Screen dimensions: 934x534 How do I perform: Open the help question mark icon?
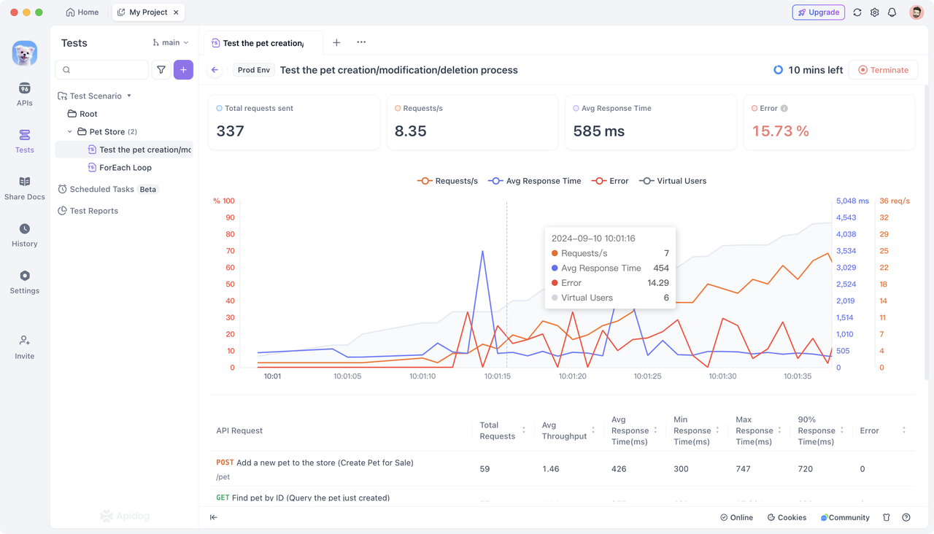click(906, 517)
